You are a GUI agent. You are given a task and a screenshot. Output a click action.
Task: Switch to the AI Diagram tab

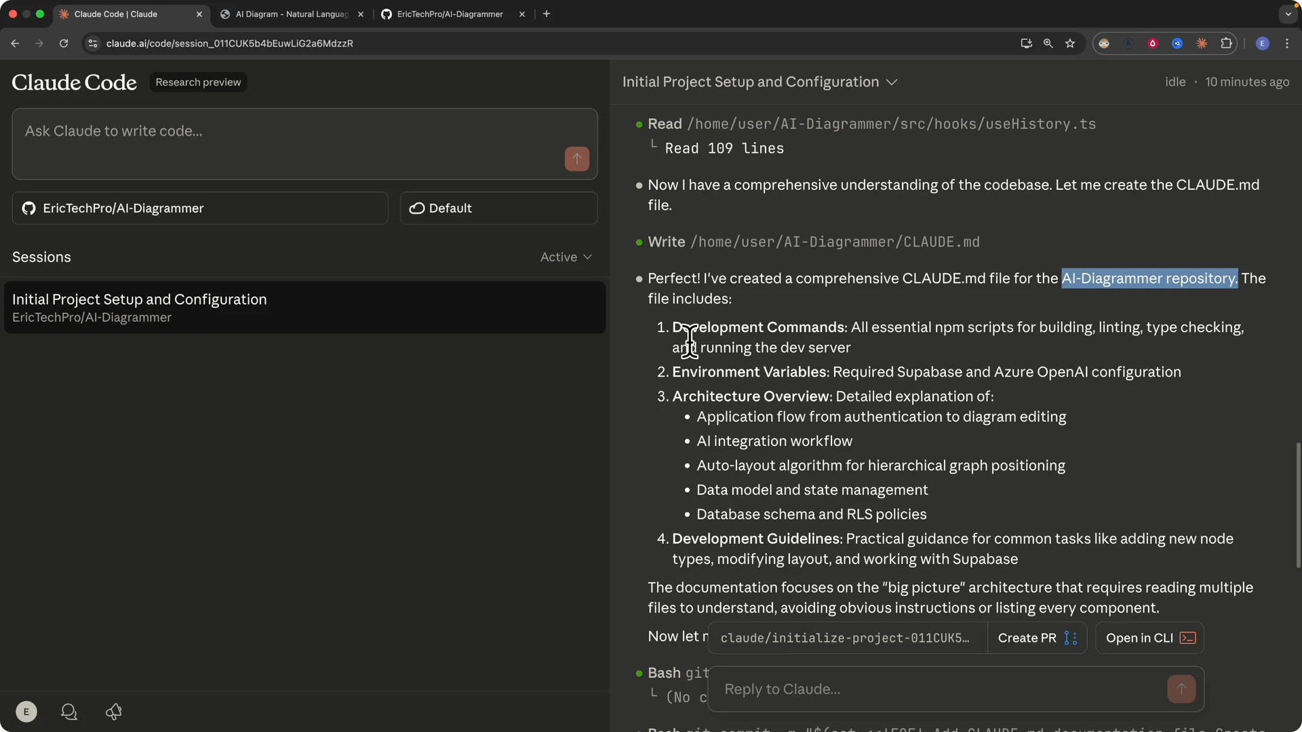point(292,14)
